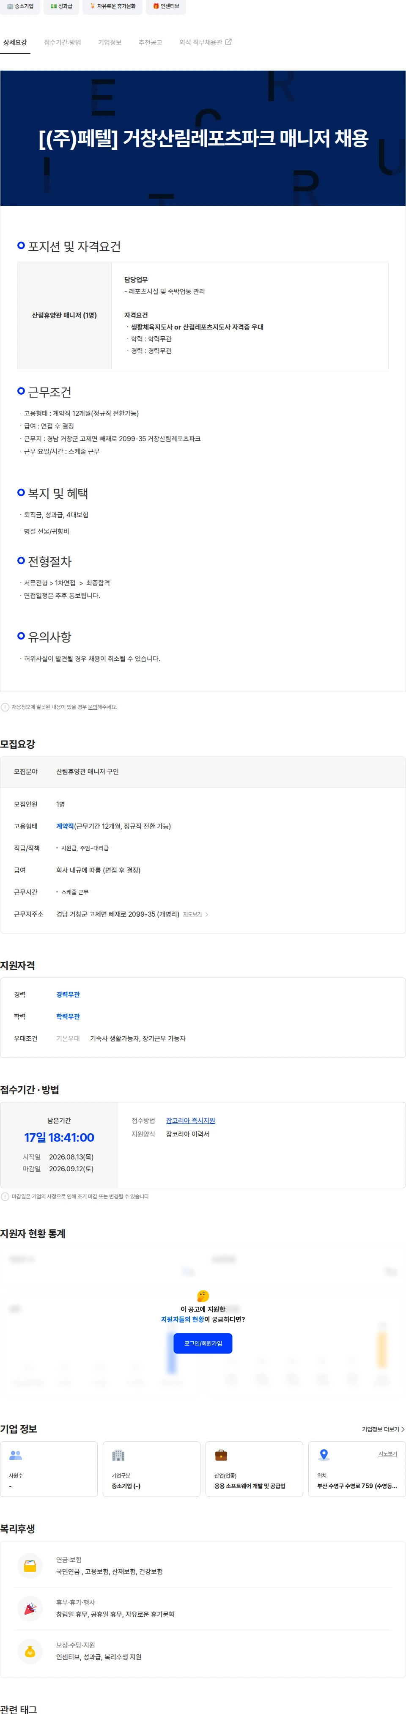406x1714 pixels.
Task: Click the 연금·보험 benefit icon
Action: pyautogui.click(x=30, y=1566)
